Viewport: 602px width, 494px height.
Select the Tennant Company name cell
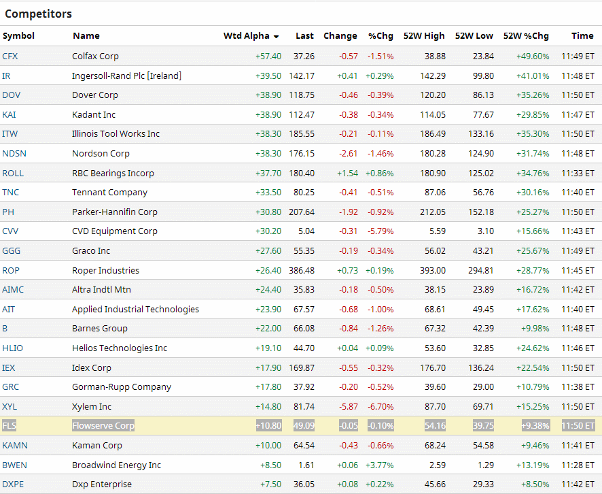pyautogui.click(x=110, y=192)
